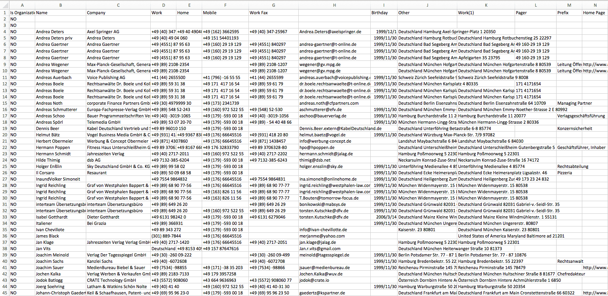The width and height of the screenshot is (608, 296).
Task: Select the bonikowski@mabsys.de cell
Action: coord(334,204)
